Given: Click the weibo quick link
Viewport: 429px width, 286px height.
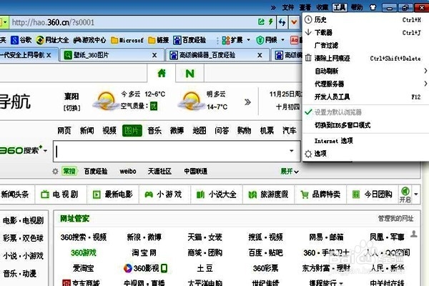Looking at the screenshot, I should pos(128,172).
